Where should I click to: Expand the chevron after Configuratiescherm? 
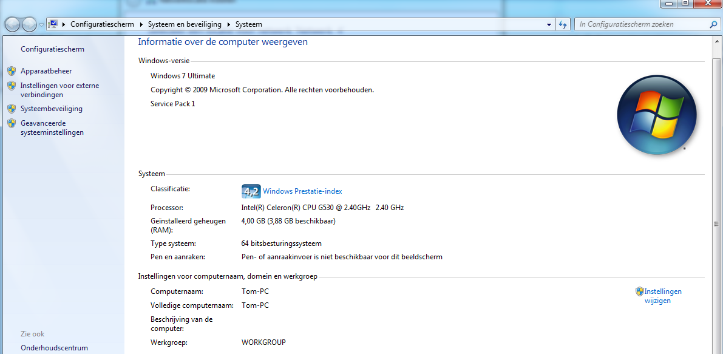[140, 24]
